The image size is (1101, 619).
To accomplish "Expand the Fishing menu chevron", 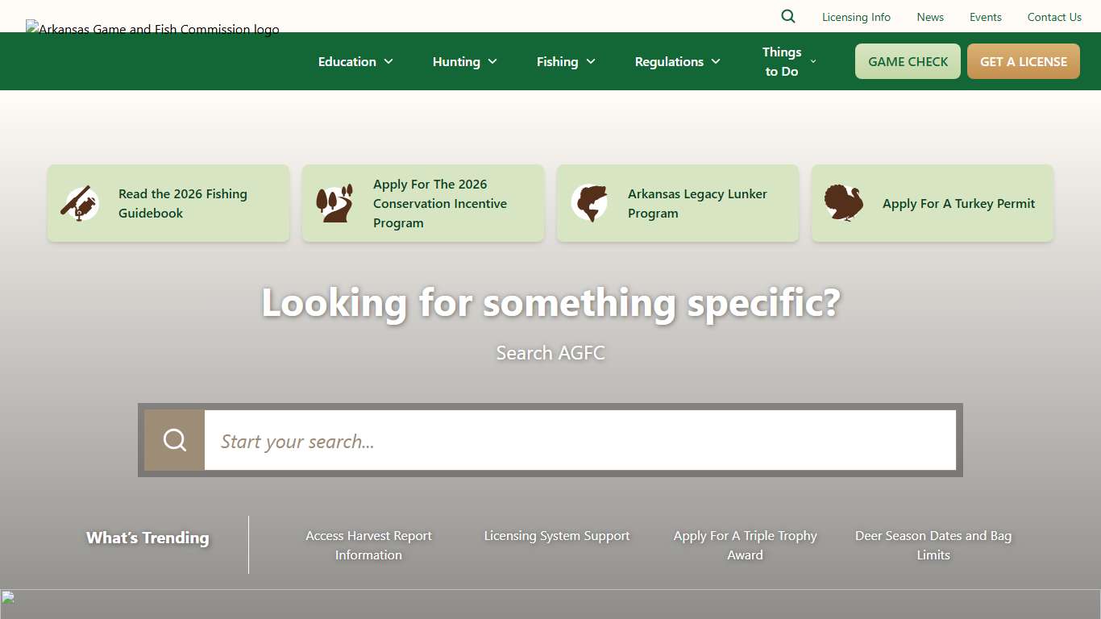I will [591, 61].
